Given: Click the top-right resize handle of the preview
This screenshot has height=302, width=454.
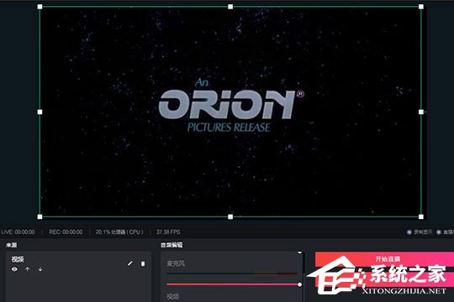Looking at the screenshot, I should tap(421, 7).
